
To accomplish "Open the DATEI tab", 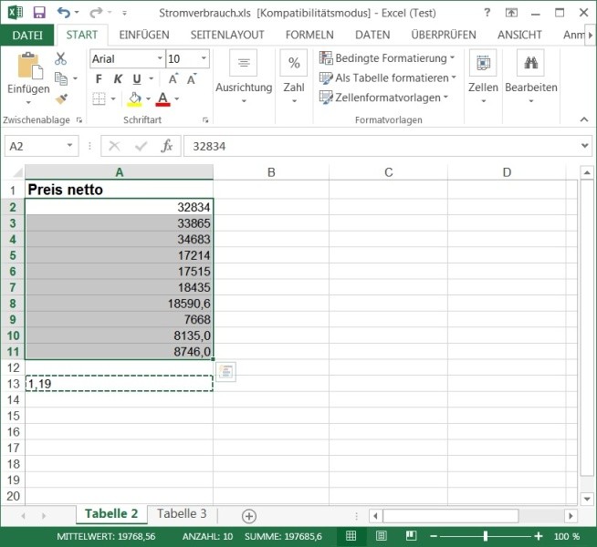I will pyautogui.click(x=27, y=35).
